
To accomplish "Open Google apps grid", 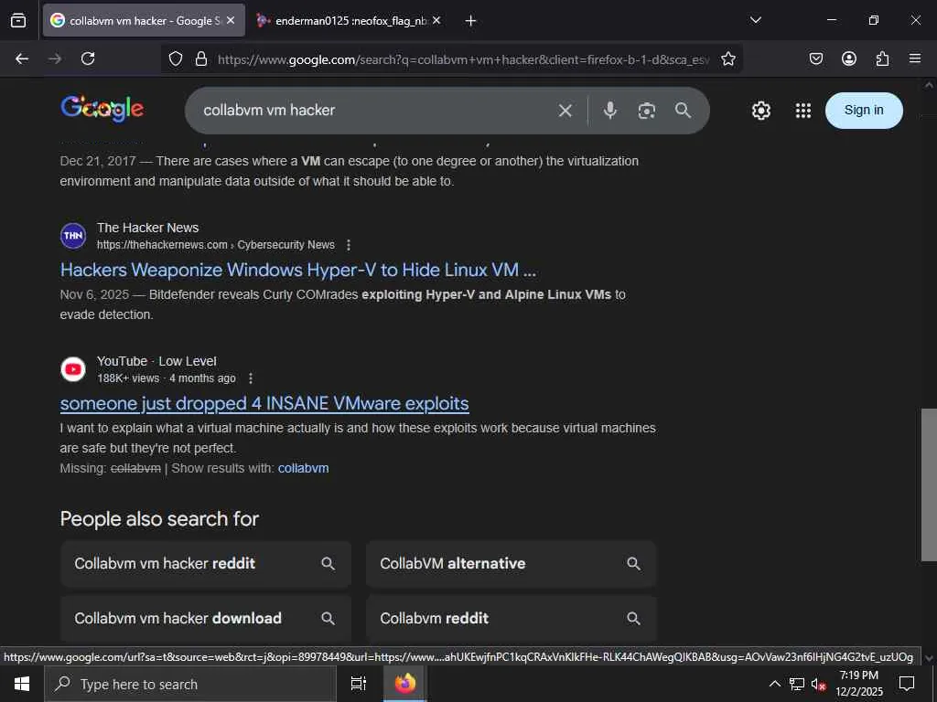I will click(x=803, y=111).
